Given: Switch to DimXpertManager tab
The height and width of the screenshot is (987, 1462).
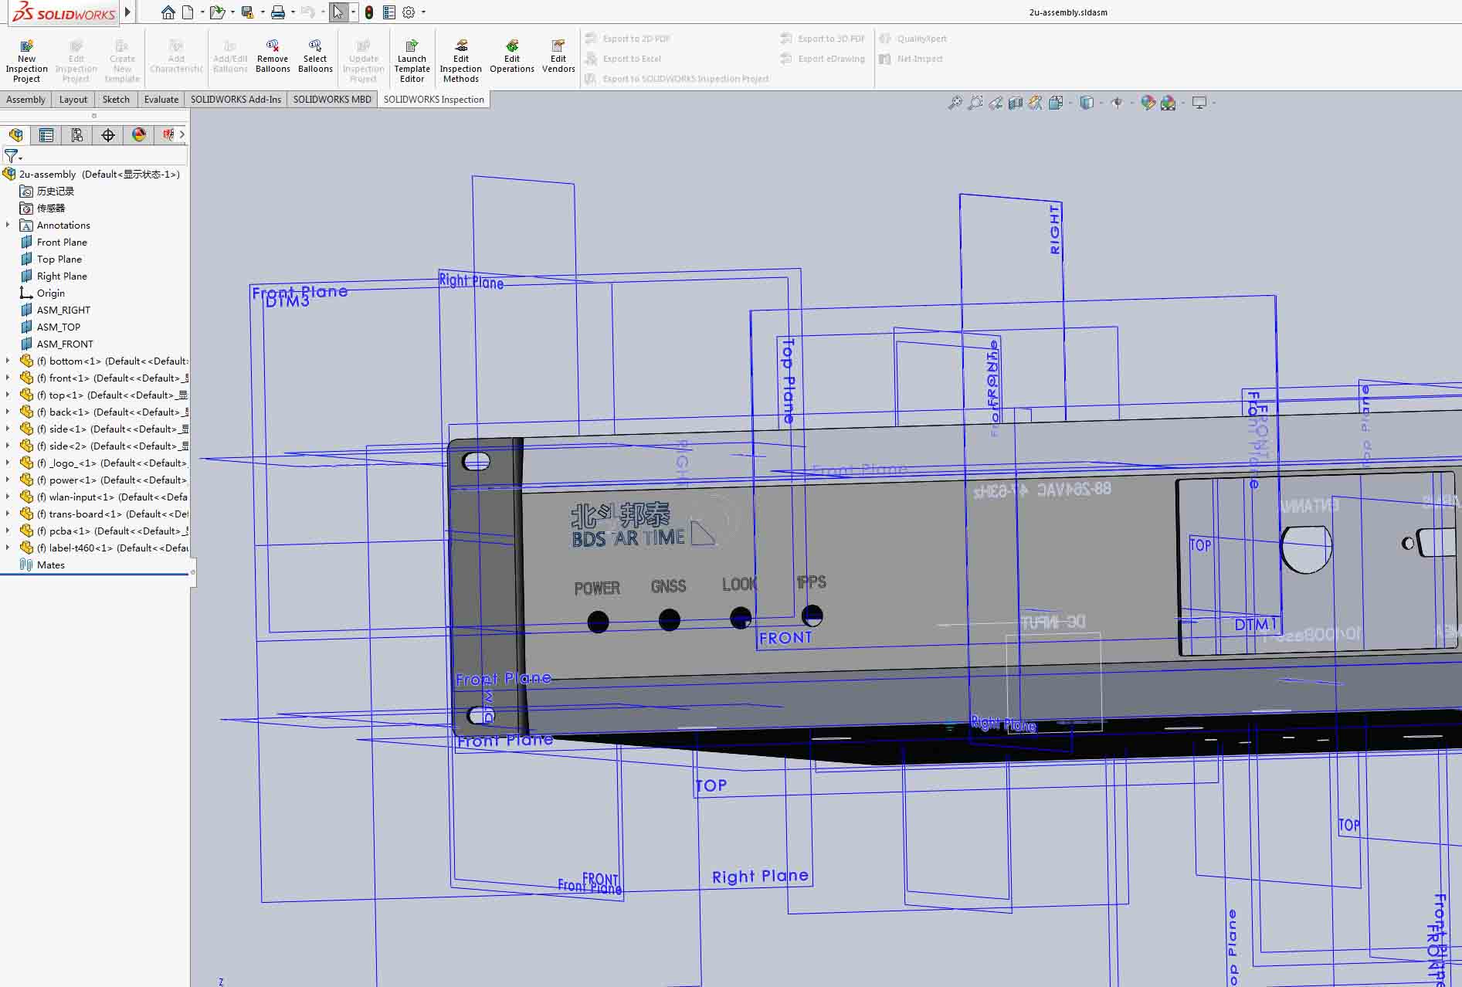Looking at the screenshot, I should (108, 135).
